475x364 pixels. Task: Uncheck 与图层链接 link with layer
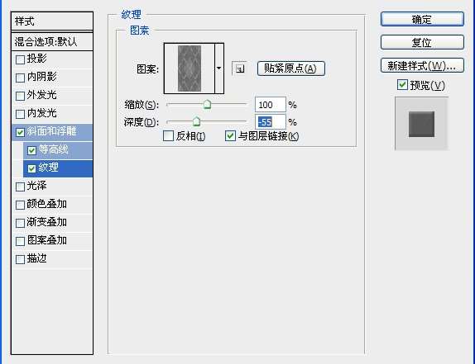coord(230,136)
